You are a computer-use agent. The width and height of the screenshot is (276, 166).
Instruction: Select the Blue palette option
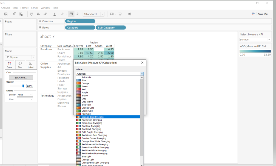pyautogui.click(x=108, y=80)
